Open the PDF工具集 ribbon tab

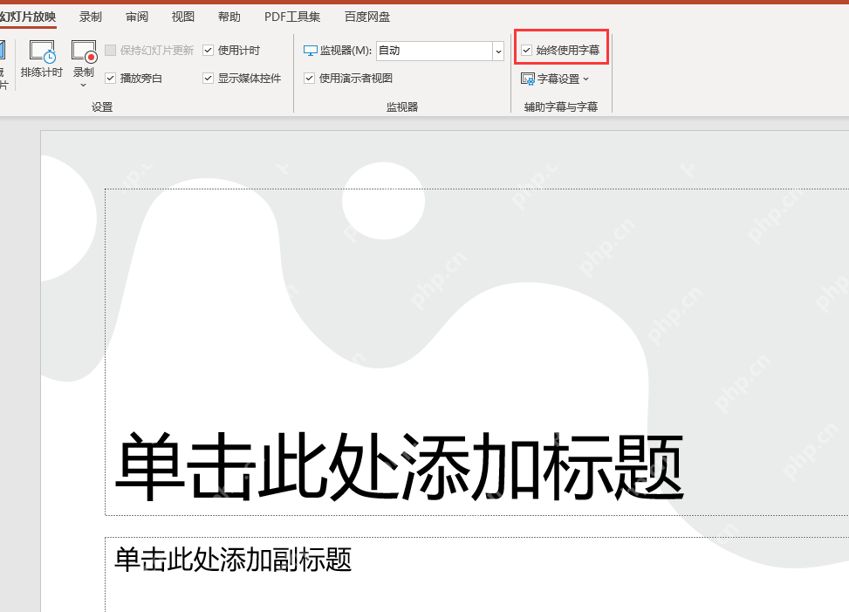292,17
